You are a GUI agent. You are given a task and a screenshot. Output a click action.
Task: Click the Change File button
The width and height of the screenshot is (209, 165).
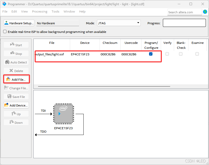16,88
